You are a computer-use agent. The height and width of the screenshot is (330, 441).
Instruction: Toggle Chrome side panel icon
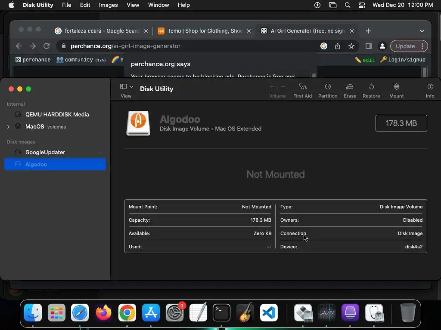pos(369,46)
